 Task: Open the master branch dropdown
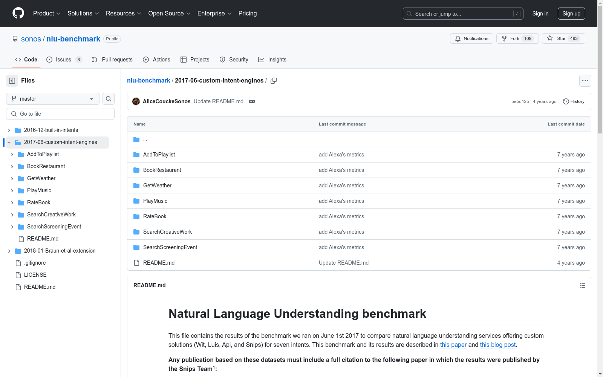point(53,99)
